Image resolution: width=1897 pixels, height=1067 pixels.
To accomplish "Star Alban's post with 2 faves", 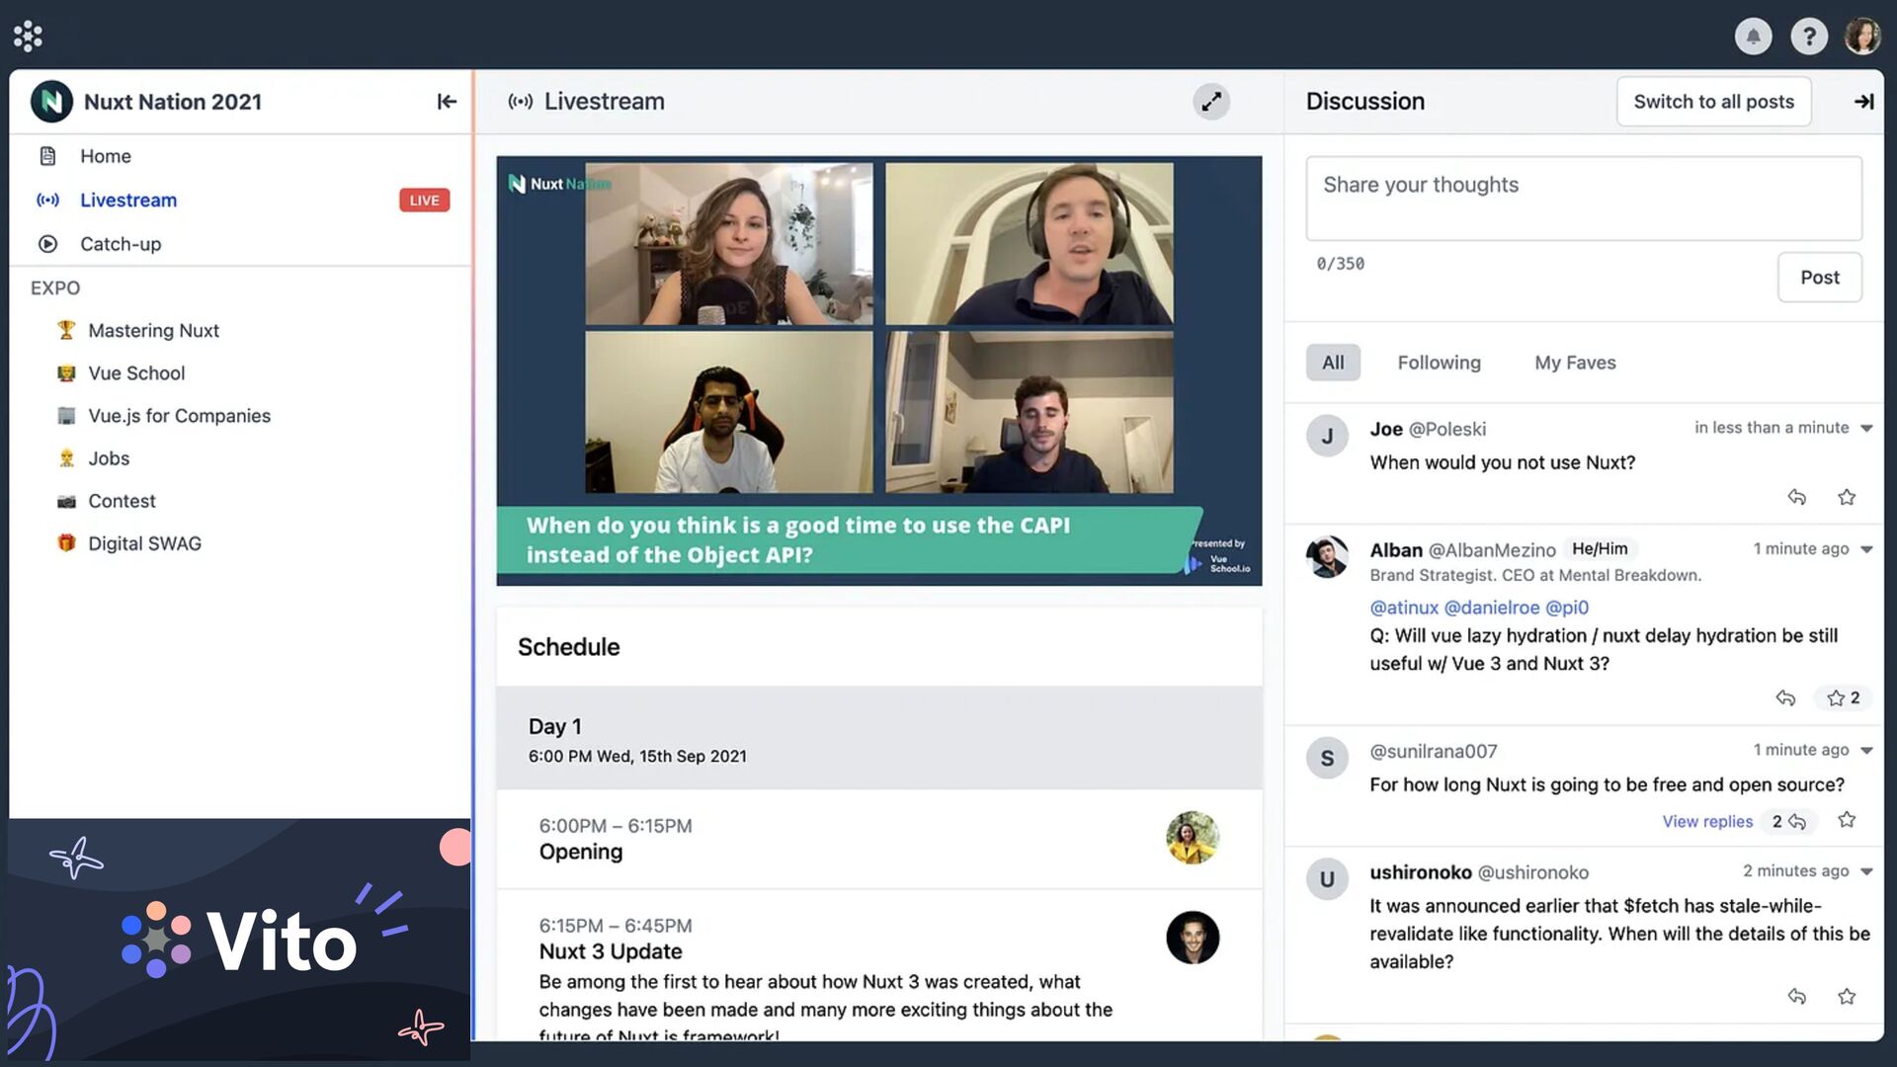I will 1844,698.
